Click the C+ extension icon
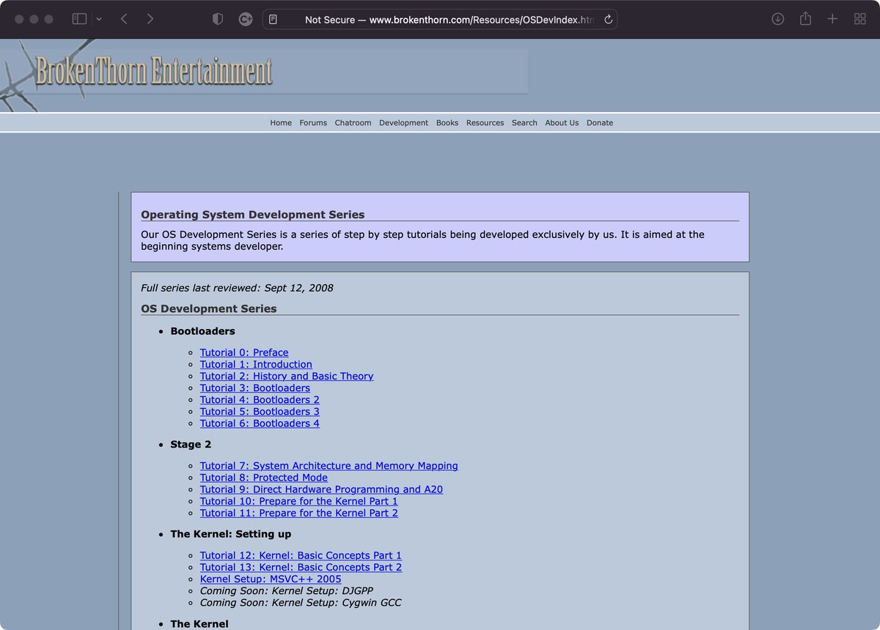The width and height of the screenshot is (880, 630). [246, 19]
